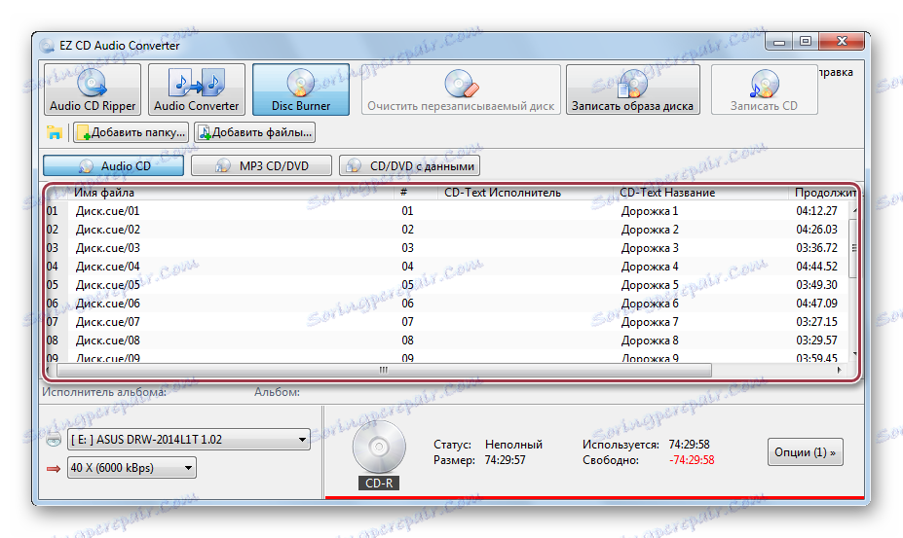This screenshot has height=538, width=903.
Task: Switch to CD/DVD с данными tab
Action: pos(409,165)
